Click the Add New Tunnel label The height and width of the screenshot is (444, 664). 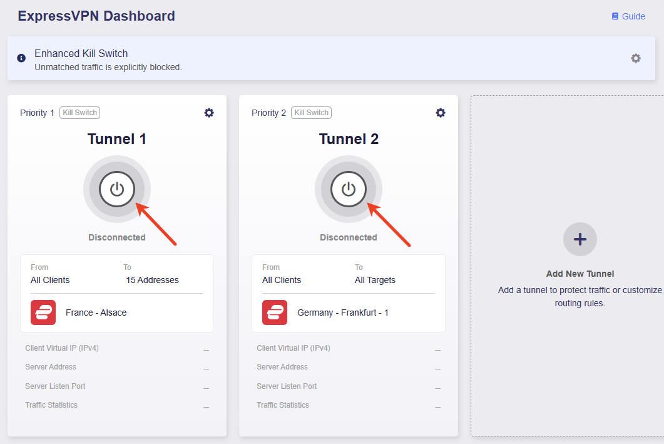pyautogui.click(x=580, y=274)
